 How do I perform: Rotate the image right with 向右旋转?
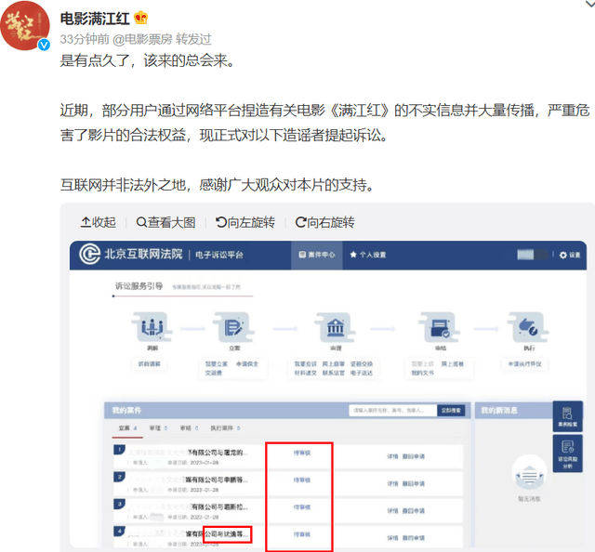[324, 222]
